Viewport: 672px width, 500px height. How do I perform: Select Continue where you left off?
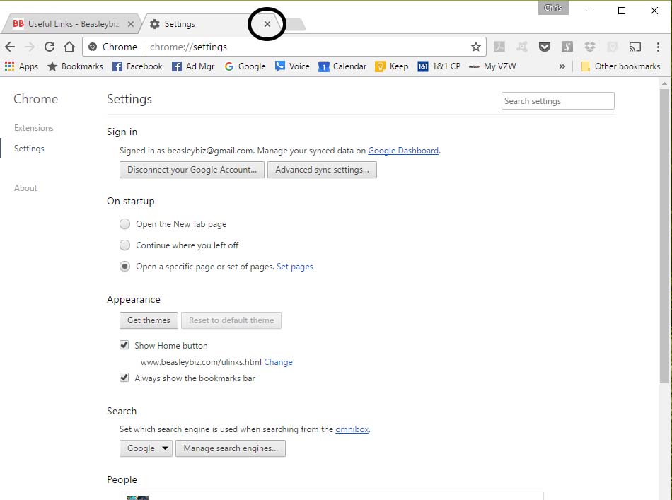click(x=124, y=245)
